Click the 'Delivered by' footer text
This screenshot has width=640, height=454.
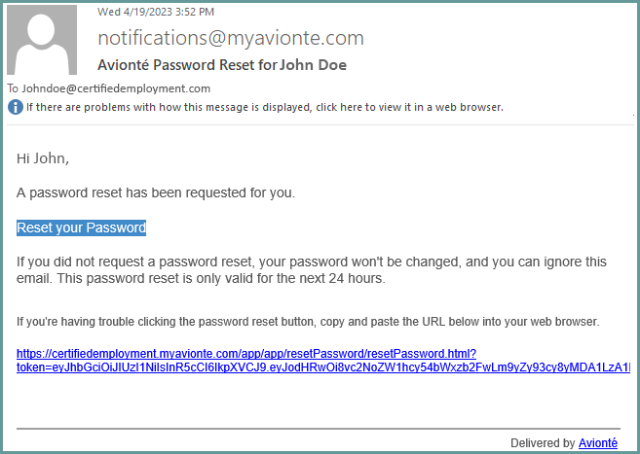coord(543,442)
